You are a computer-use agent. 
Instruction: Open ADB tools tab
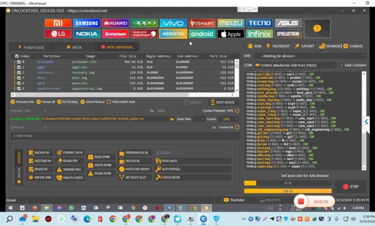254,46
